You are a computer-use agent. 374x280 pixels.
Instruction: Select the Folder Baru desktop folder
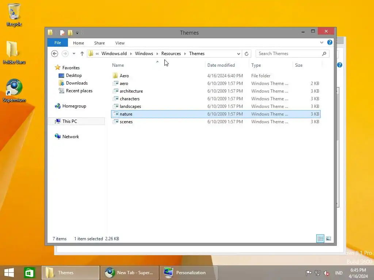point(14,52)
